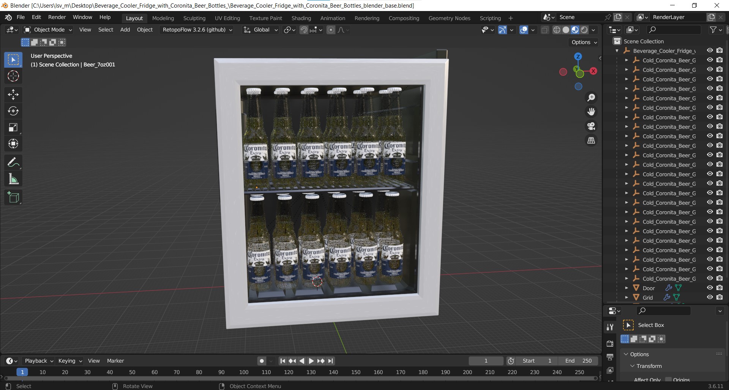729x390 pixels.
Task: Expand the Door object tree row
Action: click(x=626, y=288)
